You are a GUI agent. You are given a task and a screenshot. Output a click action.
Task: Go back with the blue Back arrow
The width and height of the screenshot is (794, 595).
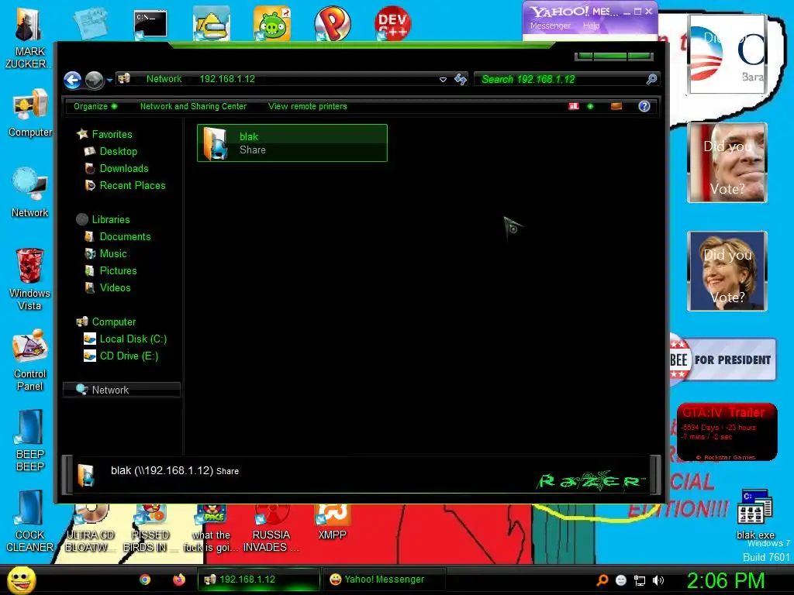point(72,80)
